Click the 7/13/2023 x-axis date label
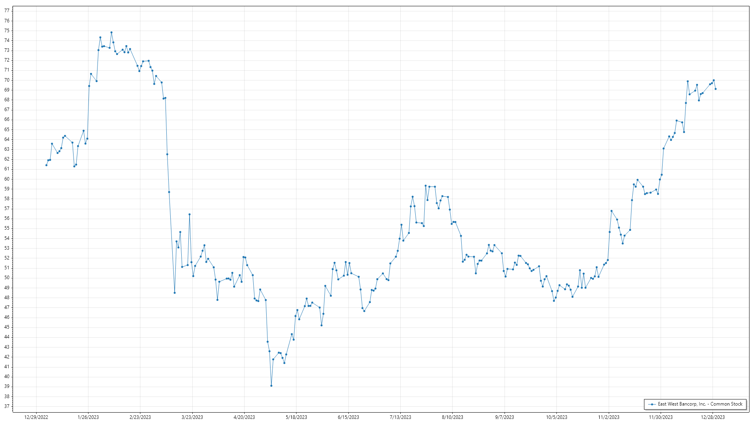The image size is (755, 424). tap(400, 417)
